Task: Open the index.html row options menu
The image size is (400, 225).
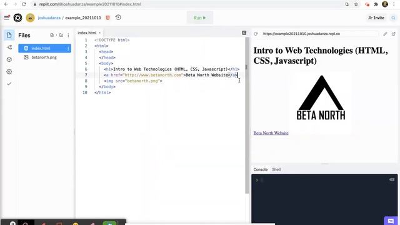Action: [x=68, y=48]
